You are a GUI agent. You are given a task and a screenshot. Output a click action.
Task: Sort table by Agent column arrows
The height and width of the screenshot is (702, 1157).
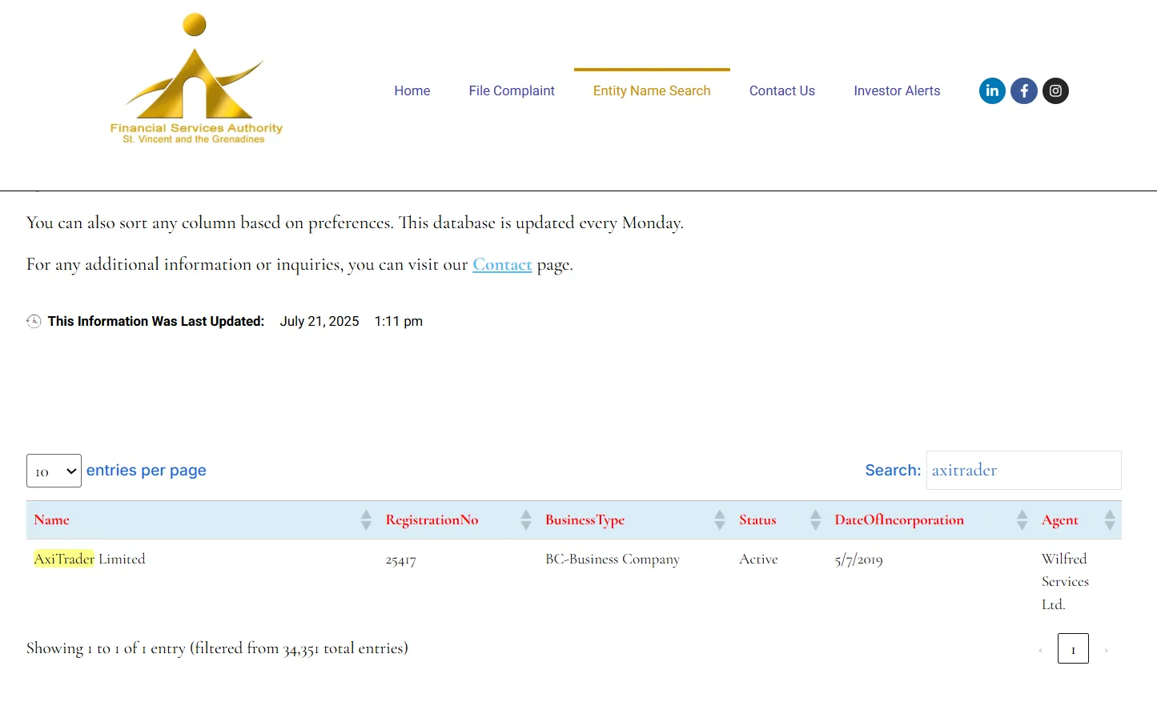[1110, 520]
